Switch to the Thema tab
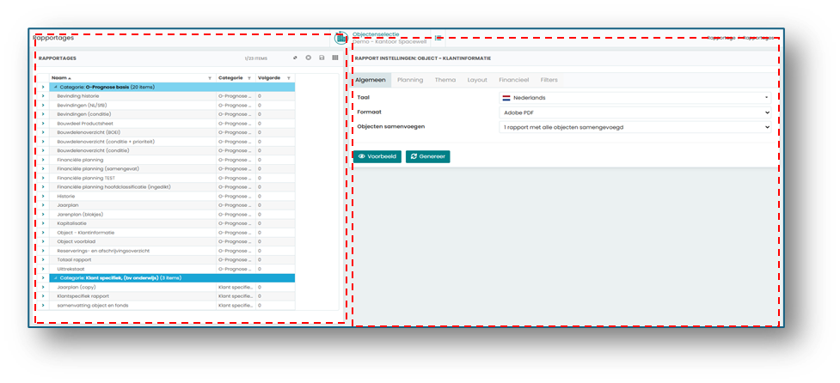The image size is (840, 383). [x=445, y=80]
